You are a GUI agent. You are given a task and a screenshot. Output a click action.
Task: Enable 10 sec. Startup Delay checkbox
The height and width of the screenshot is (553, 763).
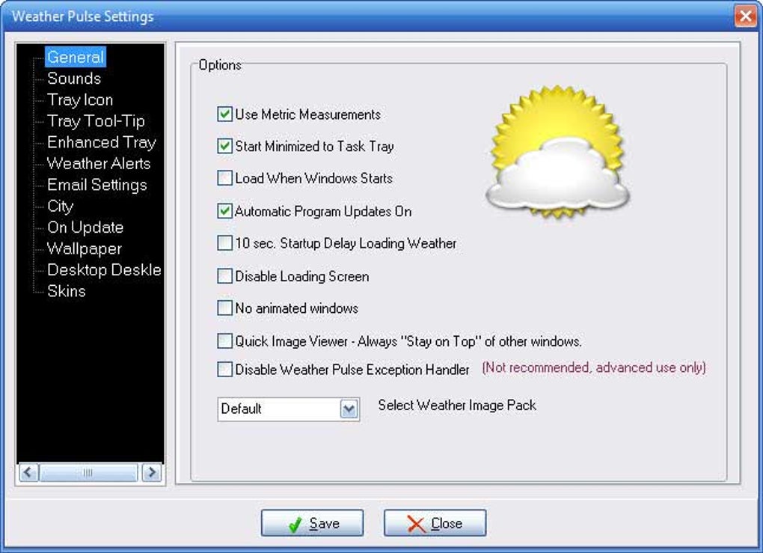(224, 243)
